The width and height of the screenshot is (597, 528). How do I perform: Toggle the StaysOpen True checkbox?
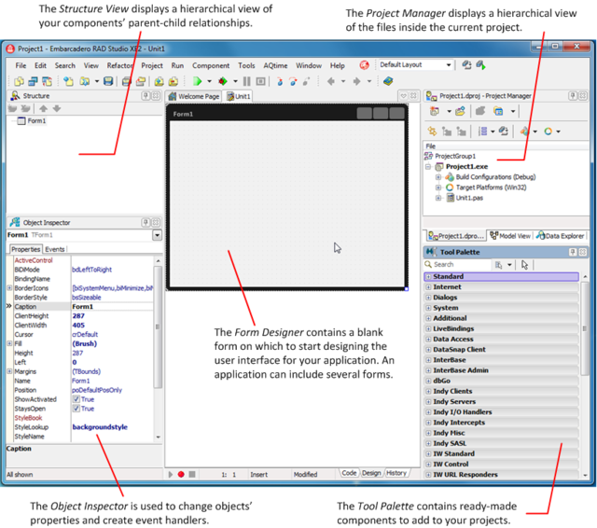point(76,409)
